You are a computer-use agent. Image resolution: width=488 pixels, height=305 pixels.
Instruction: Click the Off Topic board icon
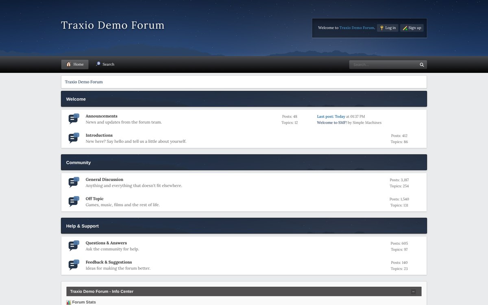pyautogui.click(x=74, y=201)
